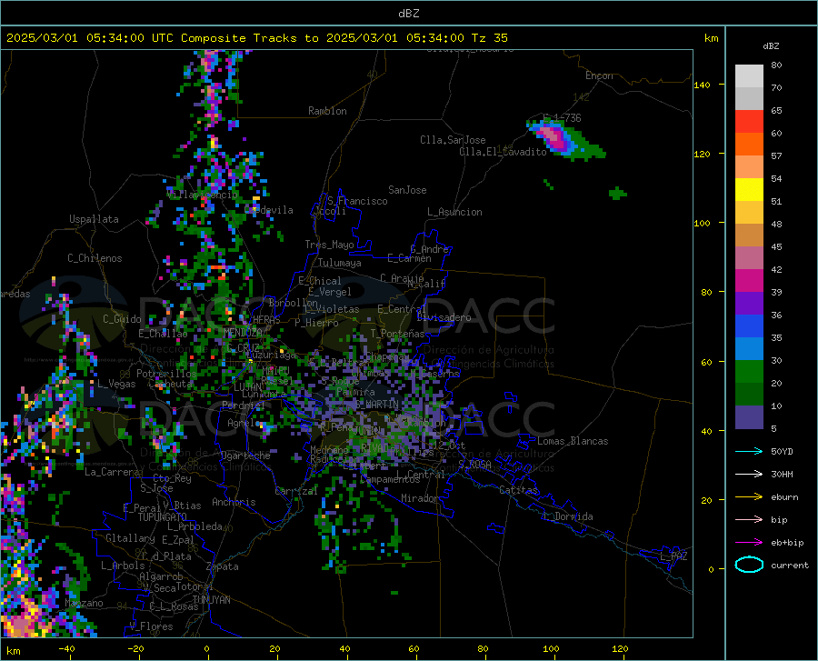The height and width of the screenshot is (661, 818).
Task: Click the 'Carrizal' map label
Action: [x=296, y=491]
